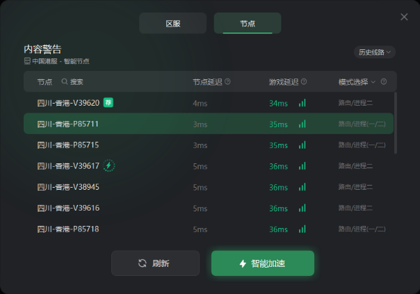Select the 节点 tab

click(x=248, y=24)
